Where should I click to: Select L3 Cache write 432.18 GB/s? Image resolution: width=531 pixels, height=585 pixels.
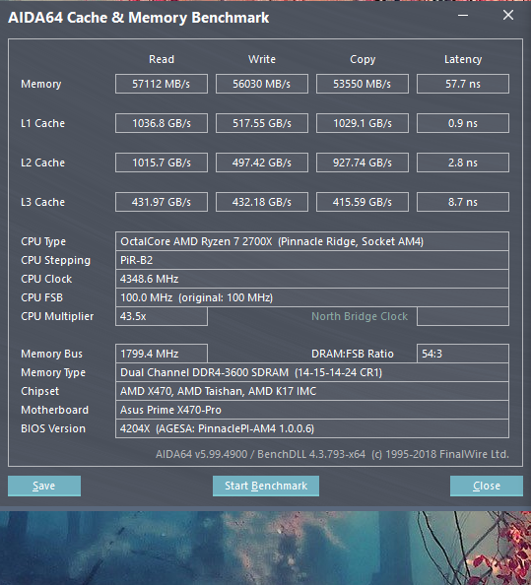(x=262, y=202)
